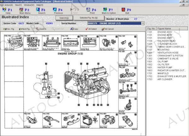189x136 pixels.
Task: Open the Action(A) menu
Action: point(9,5)
